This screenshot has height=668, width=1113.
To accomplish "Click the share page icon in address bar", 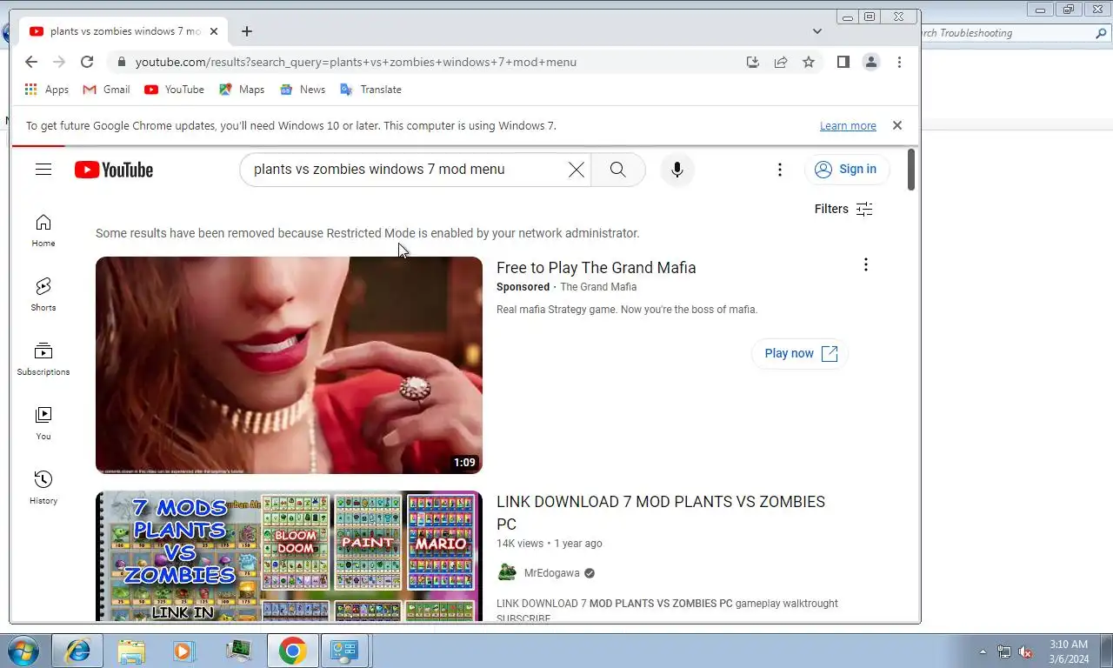I will (781, 62).
